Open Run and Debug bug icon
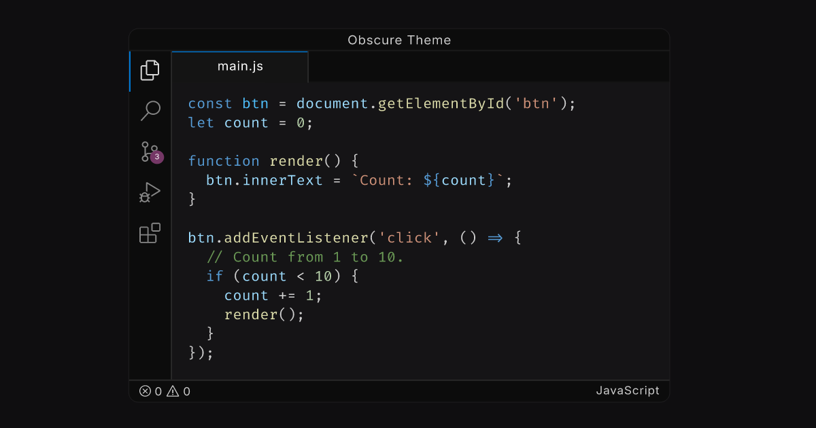The height and width of the screenshot is (428, 816). [x=150, y=192]
